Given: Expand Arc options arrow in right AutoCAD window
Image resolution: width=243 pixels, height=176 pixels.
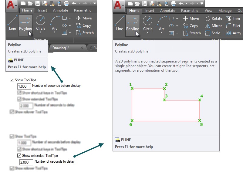Looking at the screenshot, I should 161,32.
